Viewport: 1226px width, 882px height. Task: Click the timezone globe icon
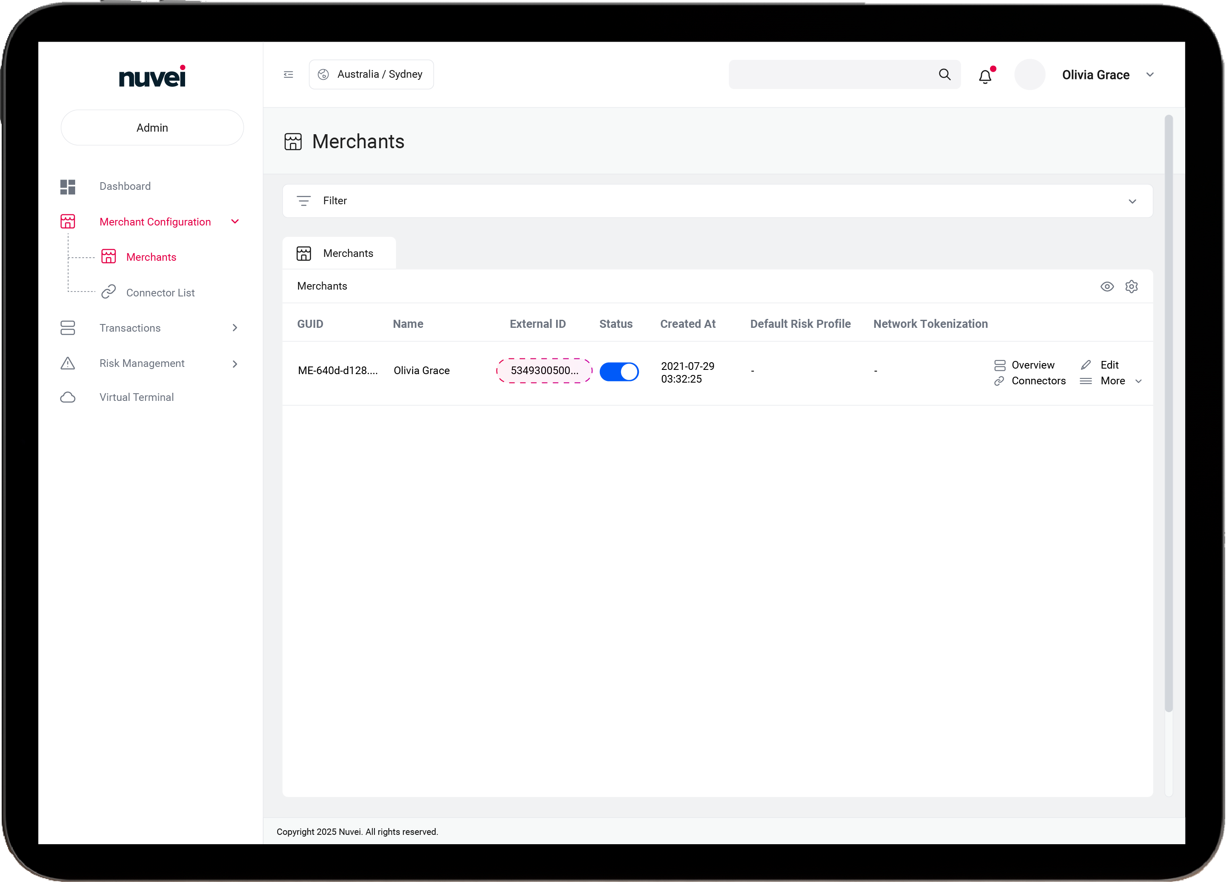pyautogui.click(x=323, y=75)
